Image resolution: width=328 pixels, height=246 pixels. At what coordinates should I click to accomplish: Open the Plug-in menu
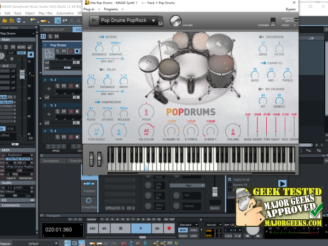[x=89, y=9]
